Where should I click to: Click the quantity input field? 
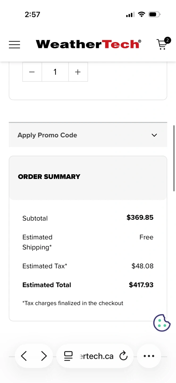pyautogui.click(x=55, y=72)
